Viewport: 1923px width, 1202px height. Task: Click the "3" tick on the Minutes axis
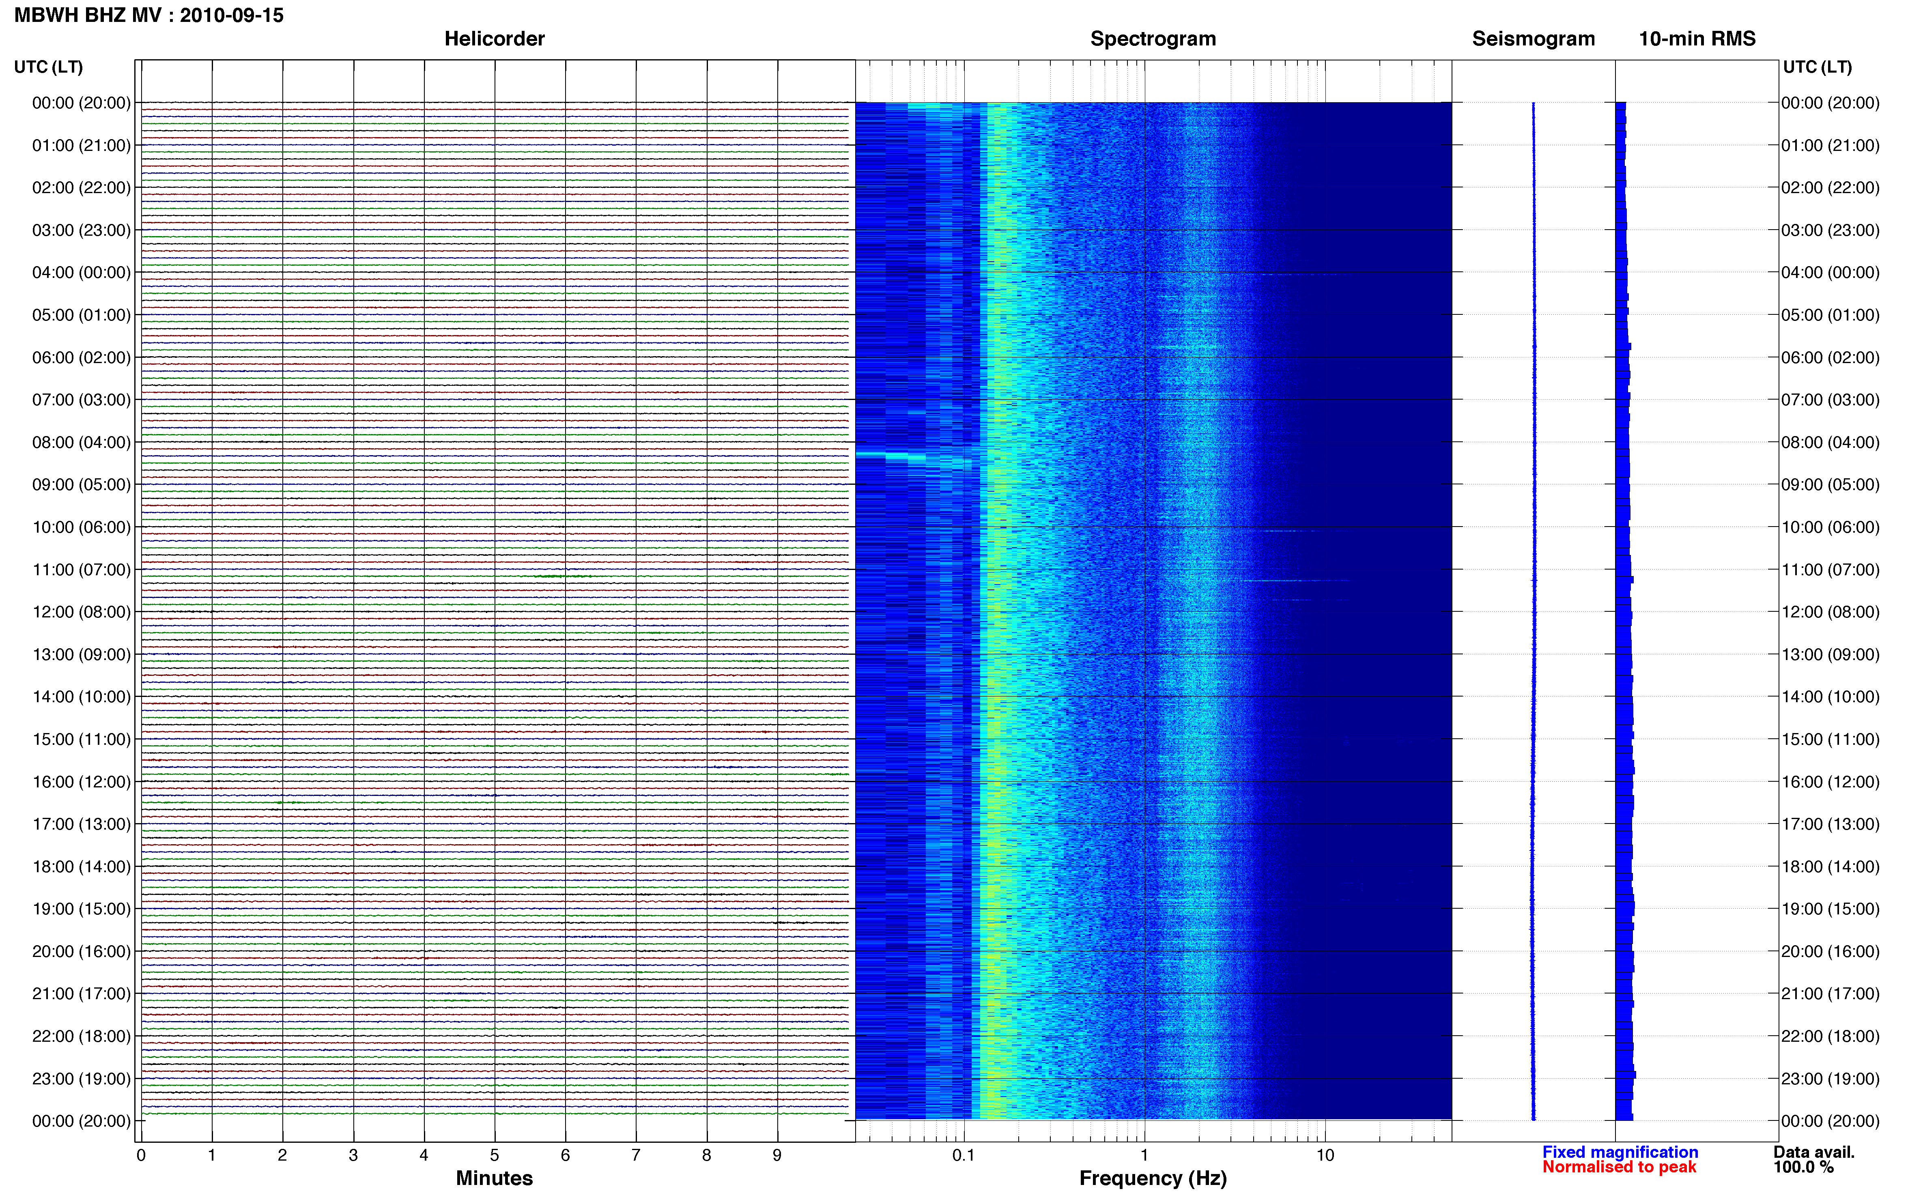353,1156
